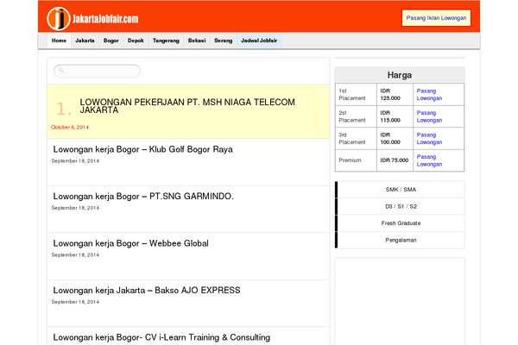This screenshot has height=345, width=518.
Task: Open the Serang menu item
Action: coord(224,41)
